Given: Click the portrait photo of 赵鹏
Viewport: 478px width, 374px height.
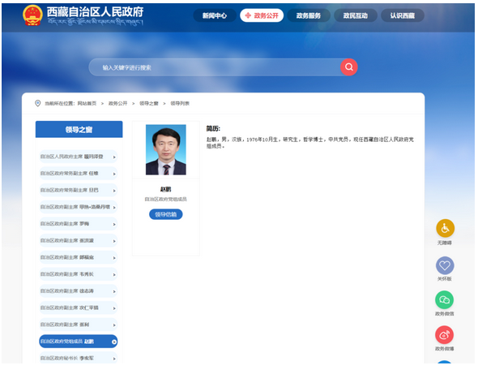Looking at the screenshot, I should click(166, 149).
